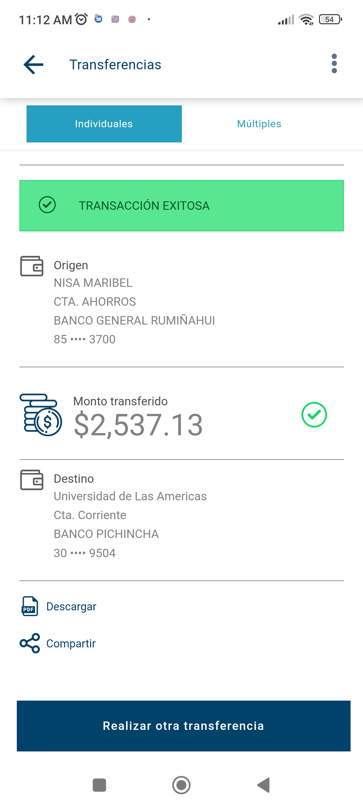Image resolution: width=363 pixels, height=808 pixels.
Task: Tap the Compartir link
Action: (71, 643)
